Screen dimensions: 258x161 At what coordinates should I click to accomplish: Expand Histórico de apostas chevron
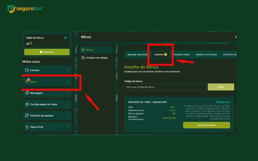pyautogui.click(x=68, y=115)
